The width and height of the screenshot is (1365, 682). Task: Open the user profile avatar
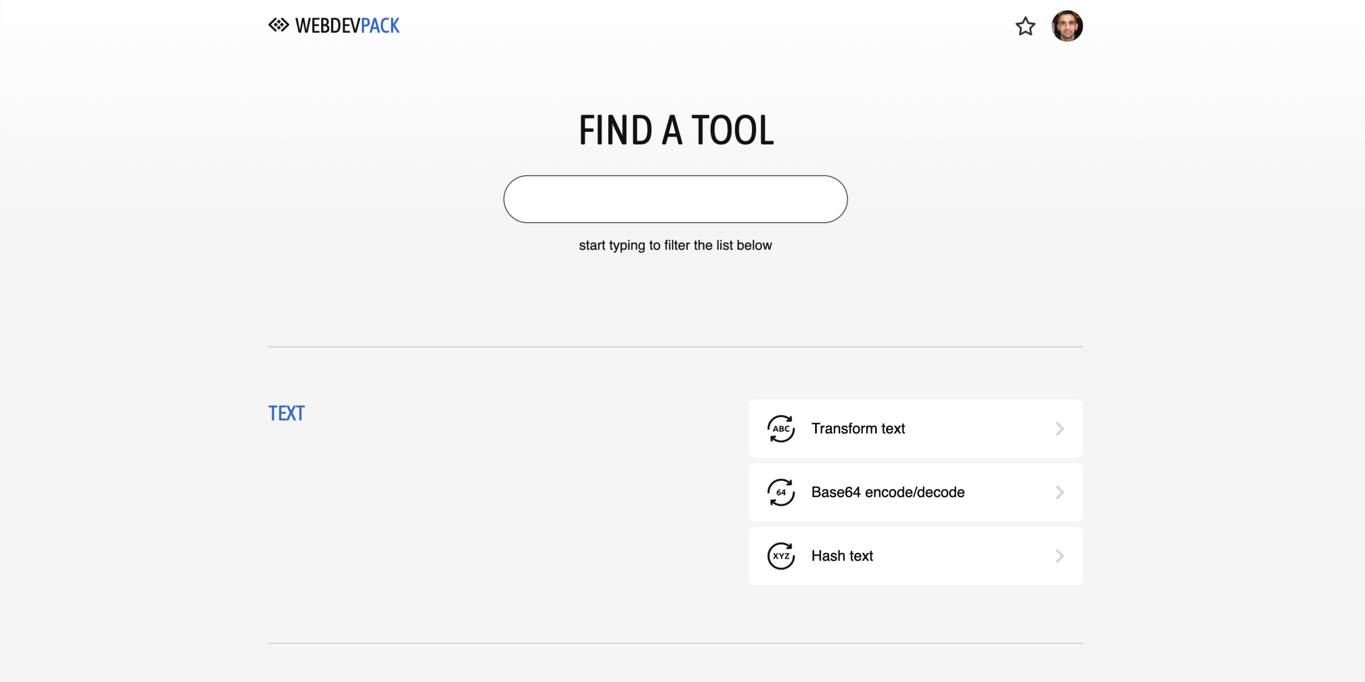click(x=1067, y=26)
